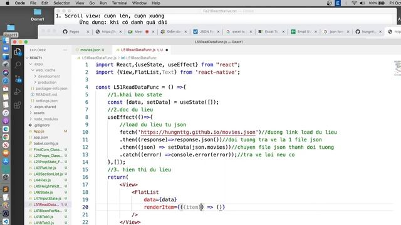Open the Extensions view in activity bar
This screenshot has height=225, width=401.
pos(18,105)
